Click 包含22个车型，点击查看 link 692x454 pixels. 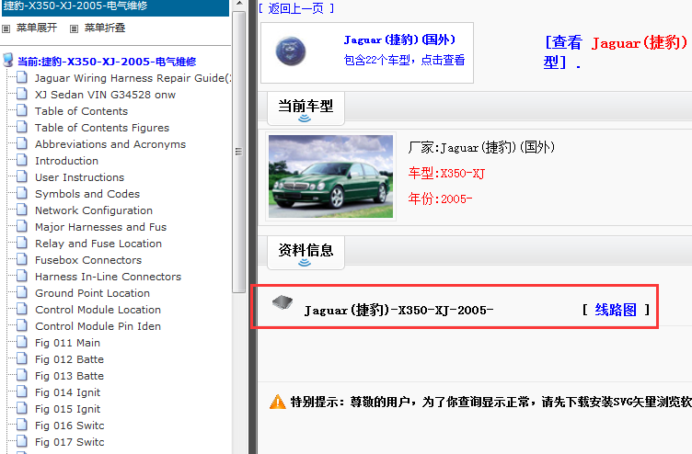pos(404,60)
